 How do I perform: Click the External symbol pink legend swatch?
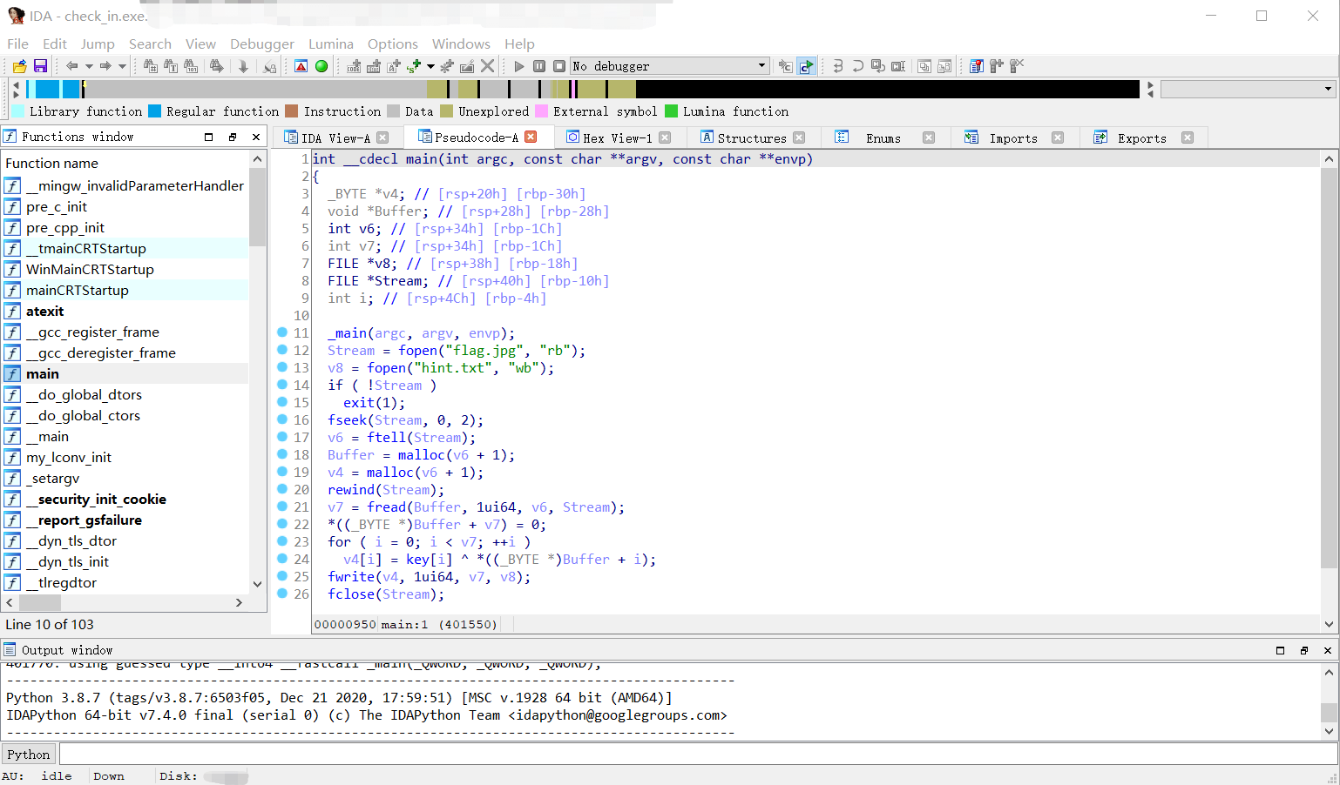[541, 111]
